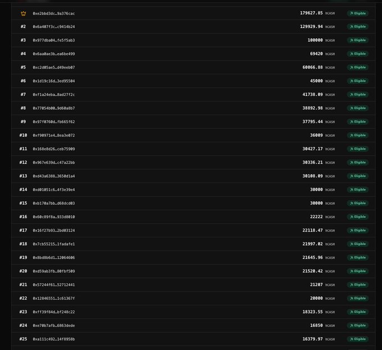
Task: Click the Eligible badge in row #17
Action: [358, 230]
